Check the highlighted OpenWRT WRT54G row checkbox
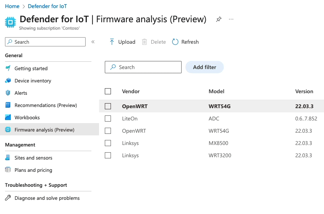The height and width of the screenshot is (214, 324). click(108, 106)
